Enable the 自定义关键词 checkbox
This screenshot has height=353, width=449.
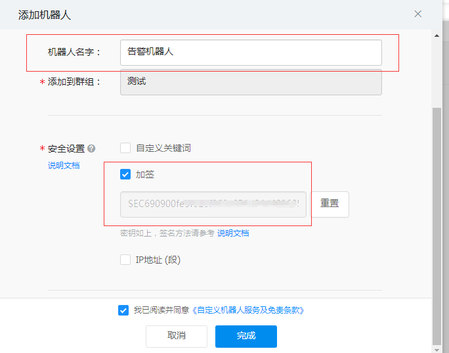(125, 148)
